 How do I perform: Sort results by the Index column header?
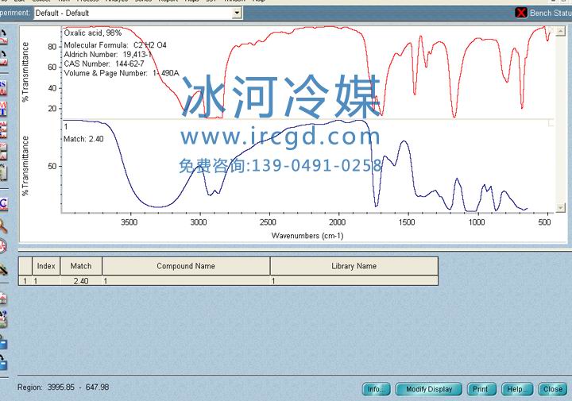(46, 266)
